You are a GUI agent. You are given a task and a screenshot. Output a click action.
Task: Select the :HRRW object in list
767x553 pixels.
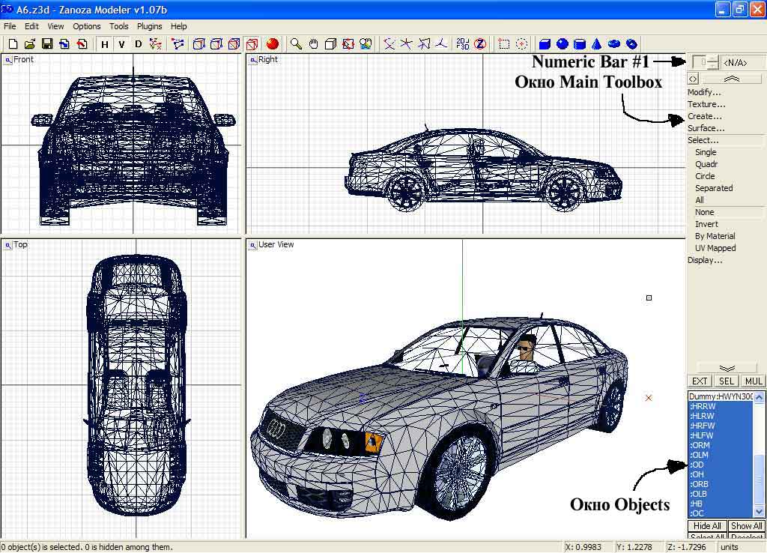[x=721, y=406]
